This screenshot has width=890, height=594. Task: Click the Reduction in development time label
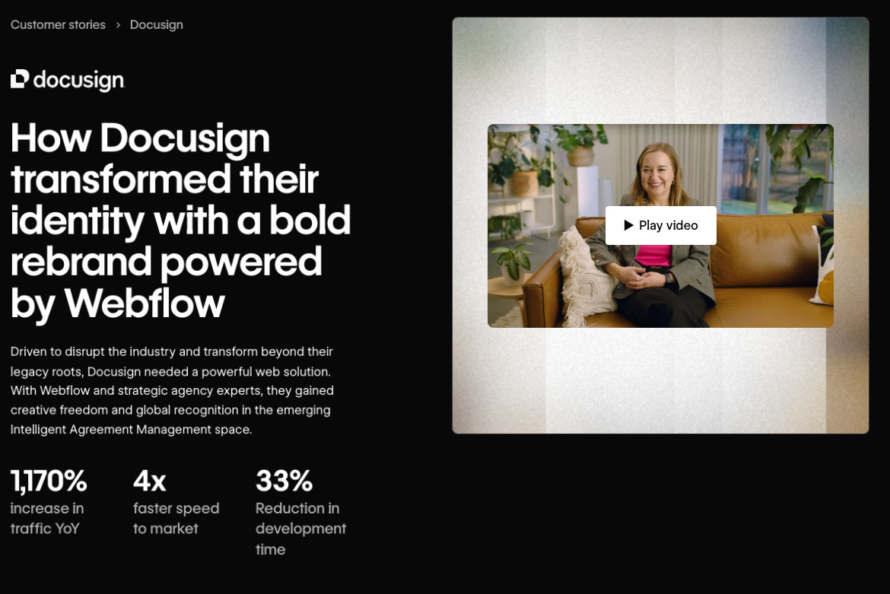tap(300, 529)
